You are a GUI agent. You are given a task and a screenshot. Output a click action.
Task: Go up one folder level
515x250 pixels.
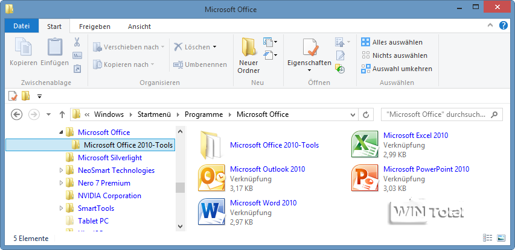pos(62,114)
